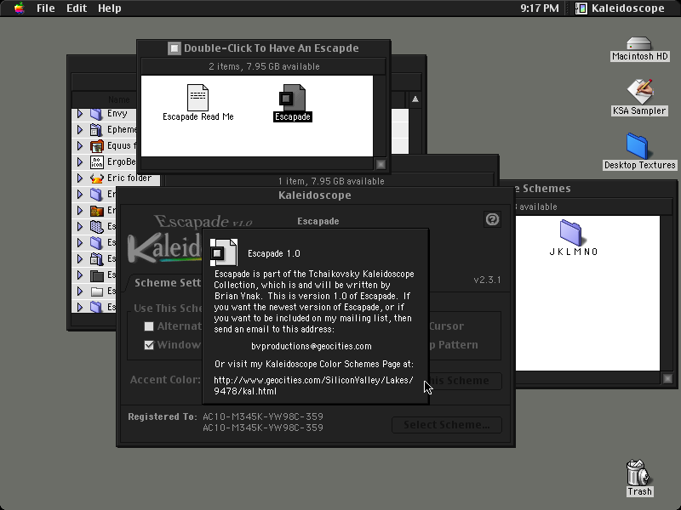Expand the Equus row disclosure triangle
The height and width of the screenshot is (510, 681).
click(x=80, y=145)
